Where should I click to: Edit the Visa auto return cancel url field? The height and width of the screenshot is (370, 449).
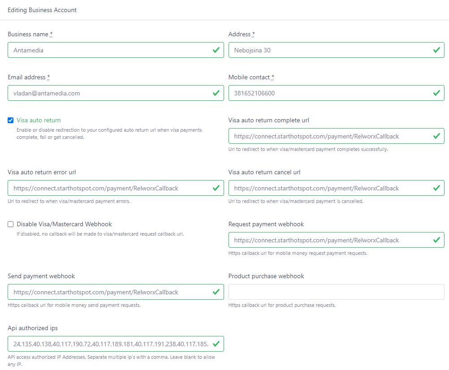tap(327, 188)
